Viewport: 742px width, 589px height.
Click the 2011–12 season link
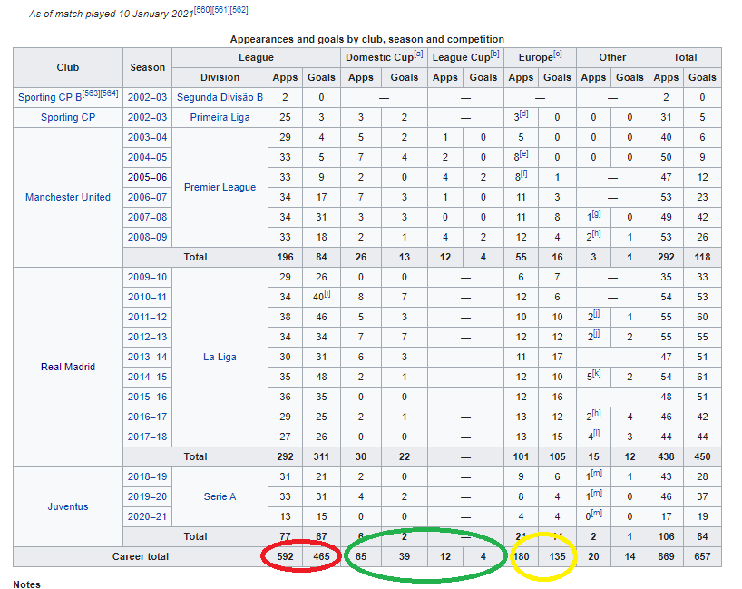pyautogui.click(x=148, y=317)
